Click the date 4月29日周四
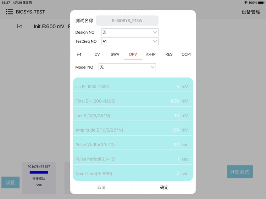The image size is (266, 199). pos(22,3)
